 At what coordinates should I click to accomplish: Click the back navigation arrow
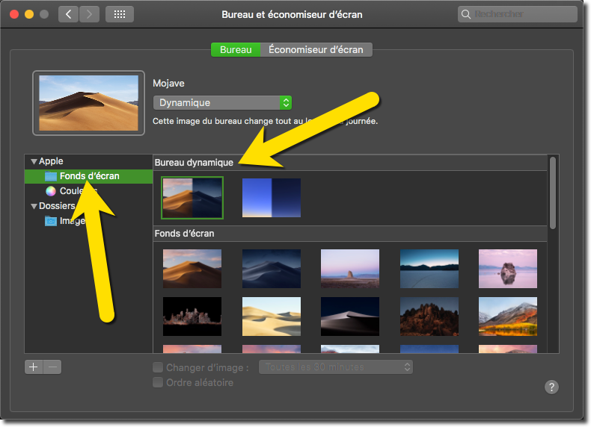click(68, 14)
